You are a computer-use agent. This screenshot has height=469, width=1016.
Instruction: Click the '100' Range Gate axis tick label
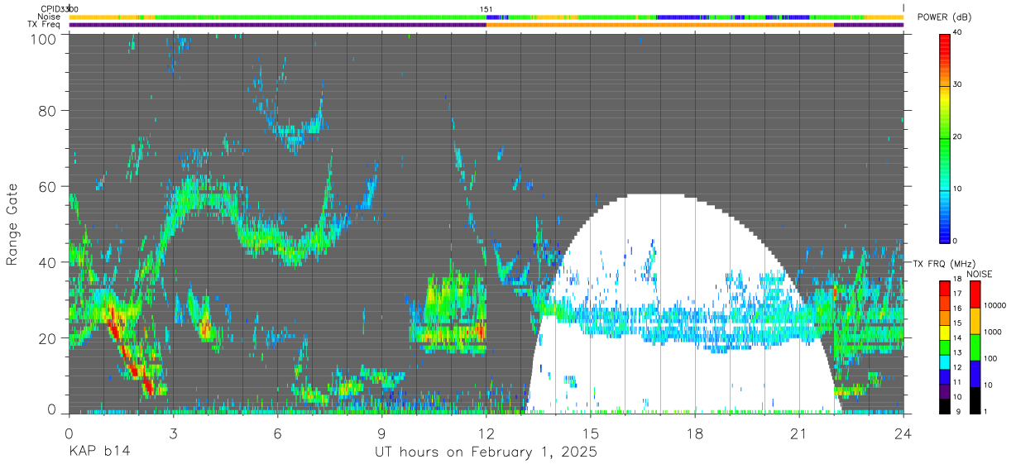(x=42, y=38)
